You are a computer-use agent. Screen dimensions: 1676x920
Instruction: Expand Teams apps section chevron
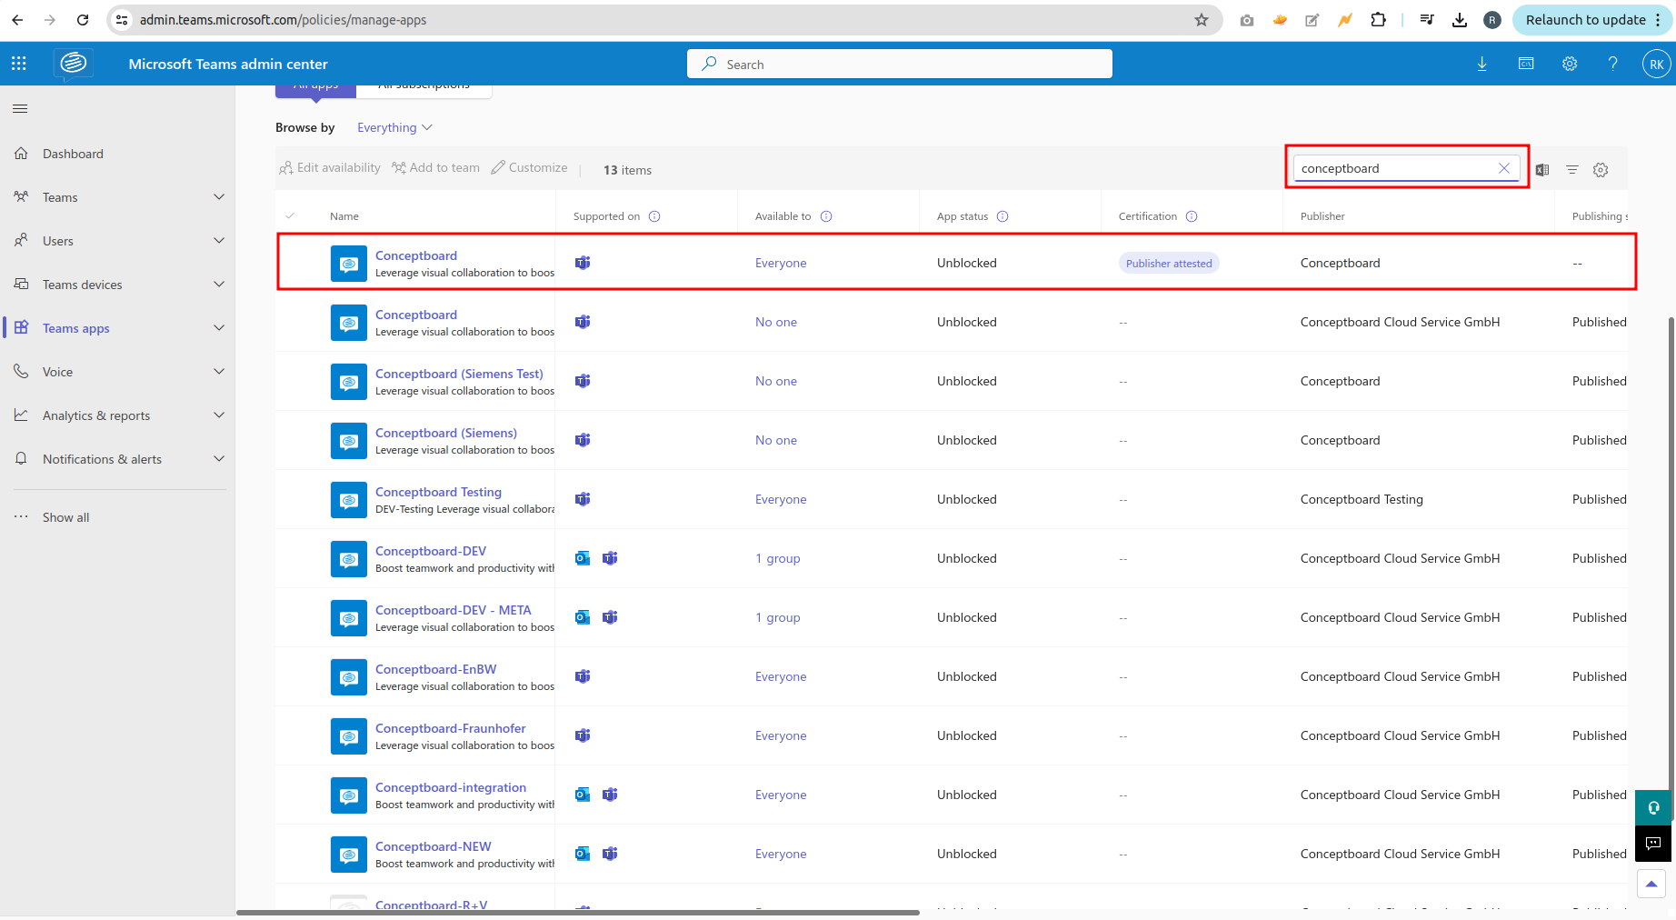click(218, 328)
